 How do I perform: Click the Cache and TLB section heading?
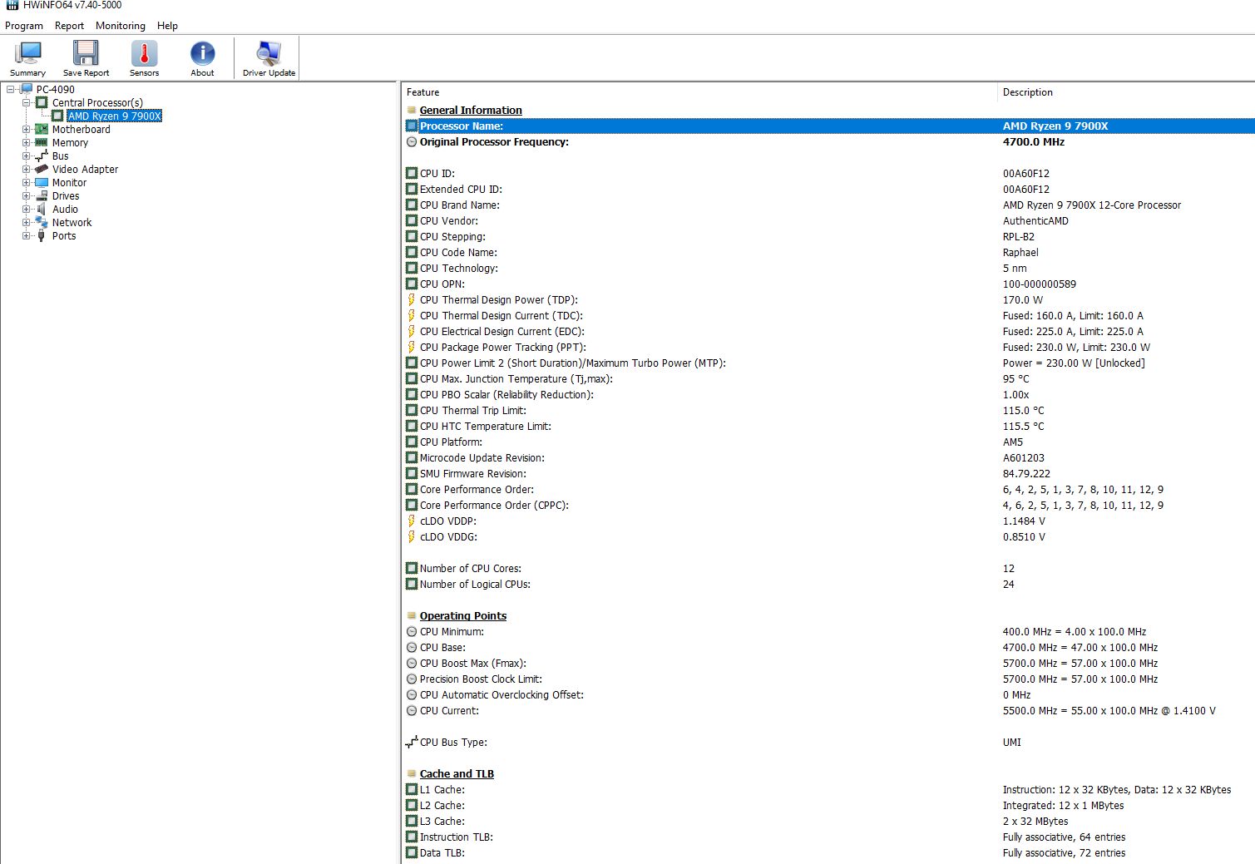click(457, 774)
